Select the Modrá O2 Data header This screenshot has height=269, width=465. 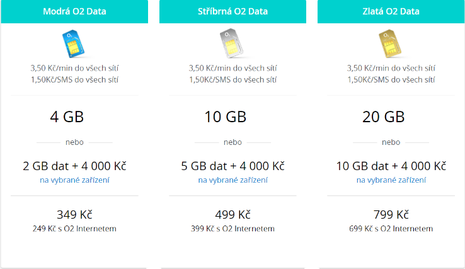point(74,11)
